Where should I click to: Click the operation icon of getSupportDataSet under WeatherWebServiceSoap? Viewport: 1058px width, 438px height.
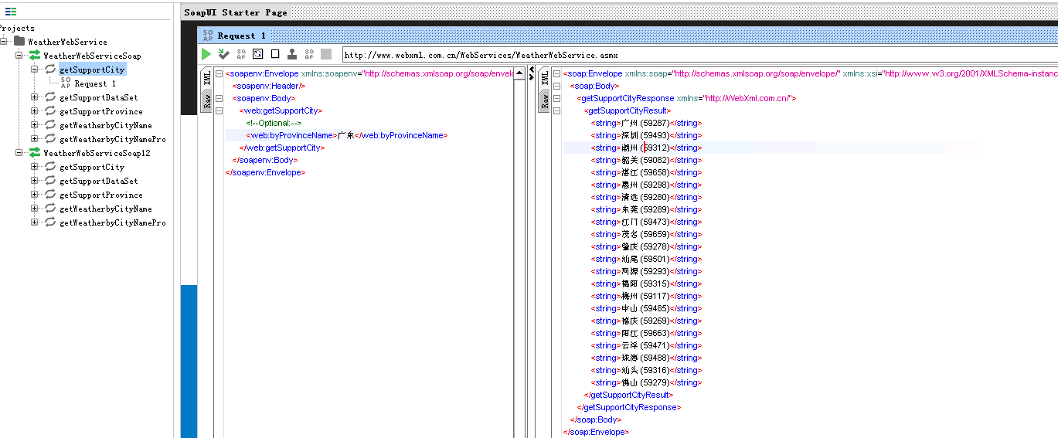[50, 97]
